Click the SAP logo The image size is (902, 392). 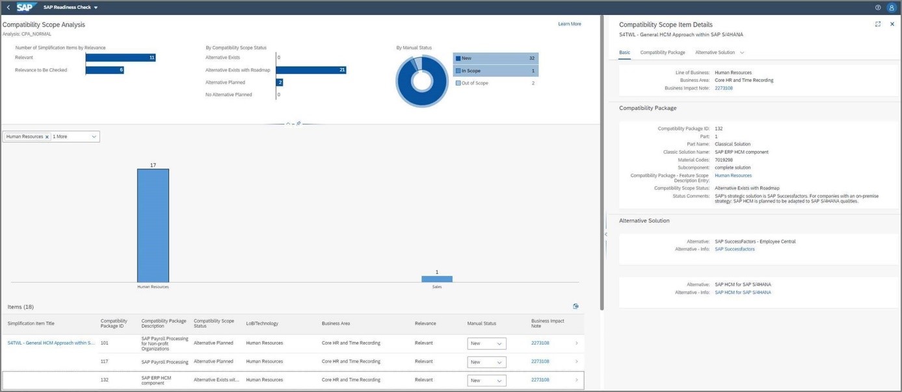(x=25, y=7)
